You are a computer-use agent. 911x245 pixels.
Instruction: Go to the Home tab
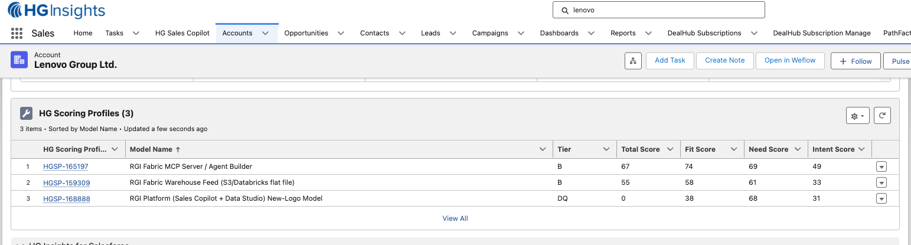(x=83, y=33)
